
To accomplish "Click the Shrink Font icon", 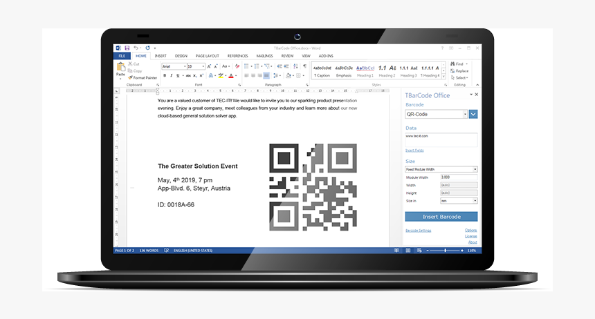I will (x=217, y=66).
